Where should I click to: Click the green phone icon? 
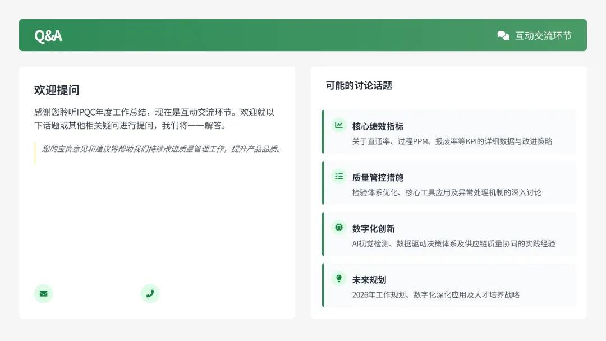coord(150,293)
